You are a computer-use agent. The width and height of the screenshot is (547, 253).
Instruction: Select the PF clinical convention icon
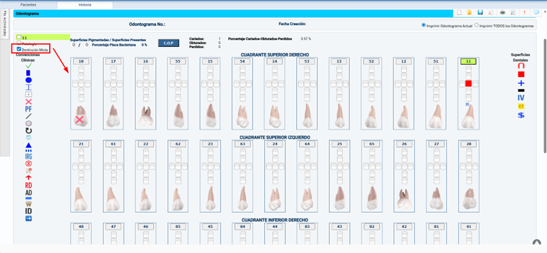click(x=28, y=109)
